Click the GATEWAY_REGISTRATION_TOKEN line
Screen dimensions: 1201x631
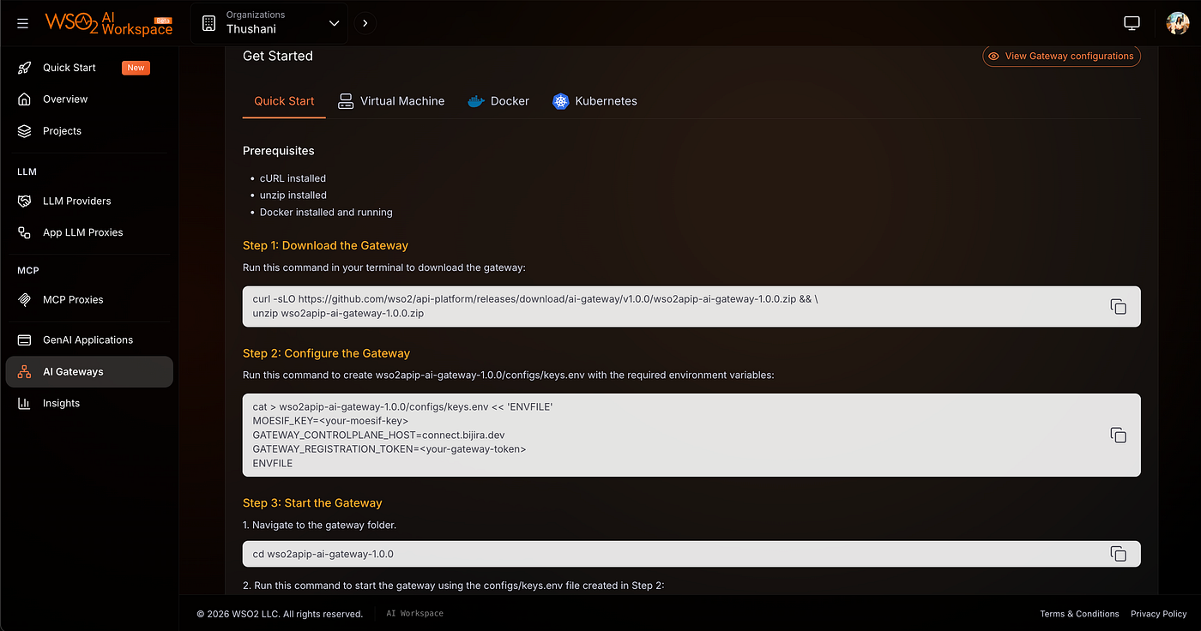point(389,449)
